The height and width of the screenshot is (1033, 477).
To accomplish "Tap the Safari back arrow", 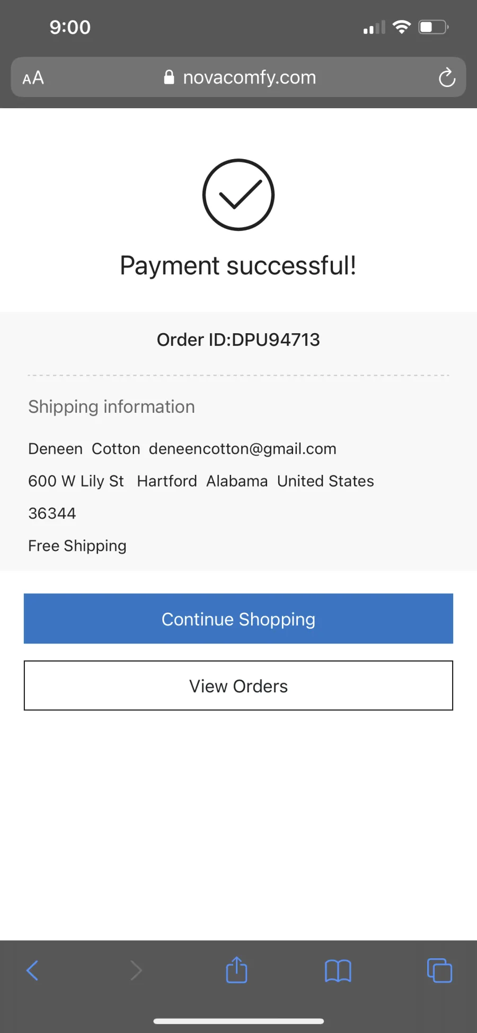I will pos(32,970).
